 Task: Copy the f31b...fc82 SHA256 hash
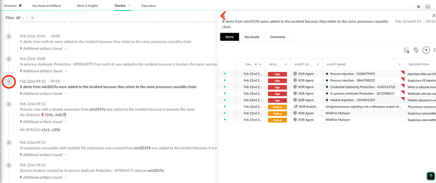(x=65, y=115)
